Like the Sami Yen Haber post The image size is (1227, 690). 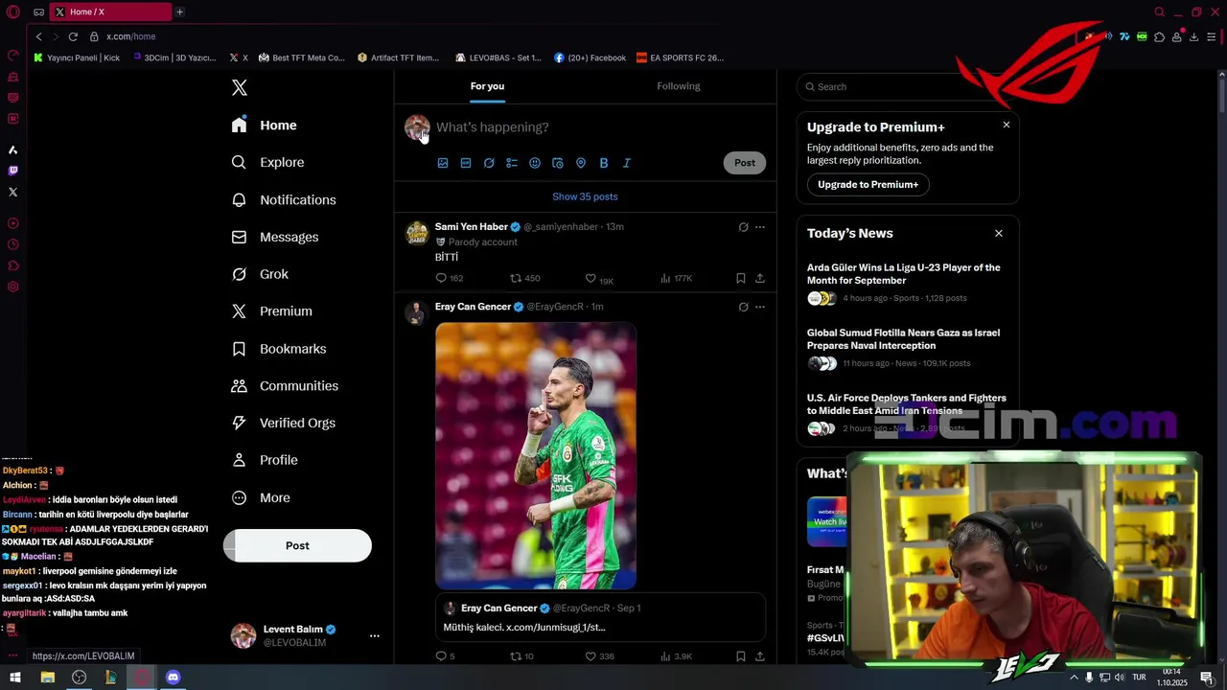tap(599, 279)
